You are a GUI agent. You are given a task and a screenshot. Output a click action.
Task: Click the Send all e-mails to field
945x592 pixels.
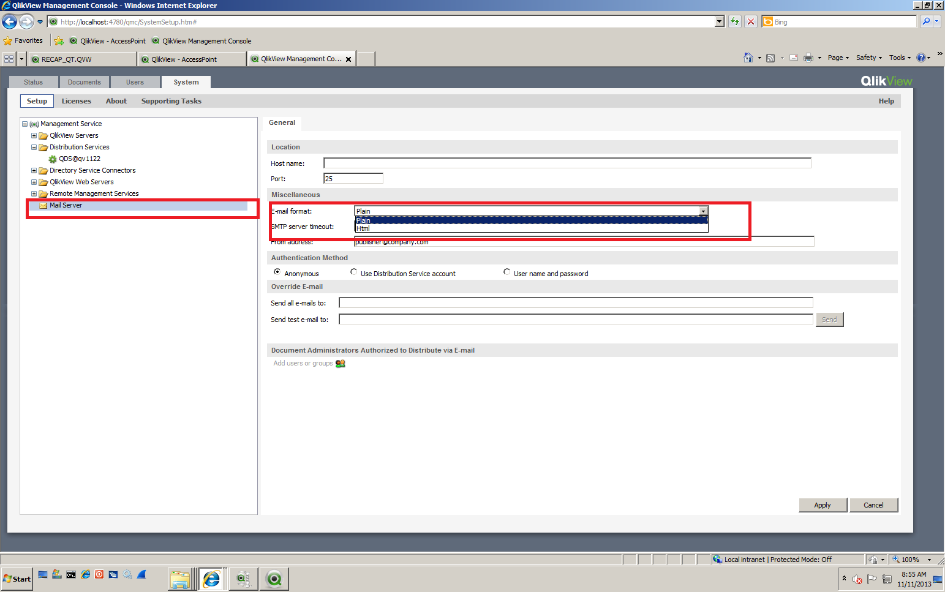pos(576,303)
